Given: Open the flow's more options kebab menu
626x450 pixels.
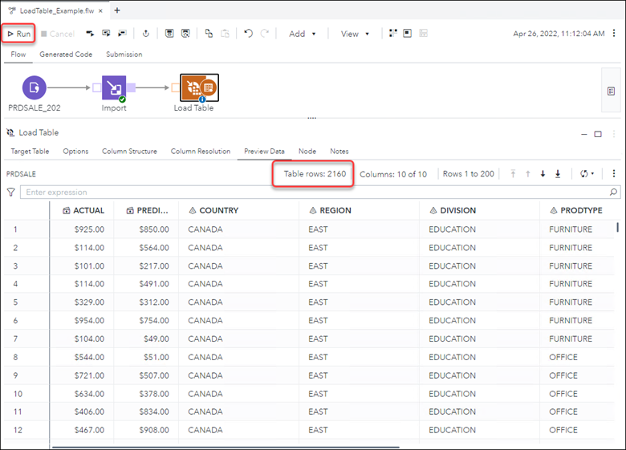Looking at the screenshot, I should click(614, 33).
